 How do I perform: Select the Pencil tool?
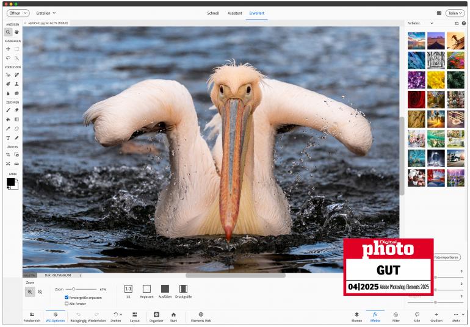click(x=17, y=138)
